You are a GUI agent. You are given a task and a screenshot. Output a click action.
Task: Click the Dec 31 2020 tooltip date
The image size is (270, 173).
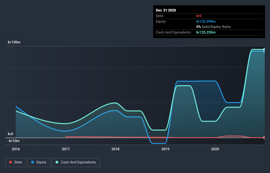tap(166, 10)
